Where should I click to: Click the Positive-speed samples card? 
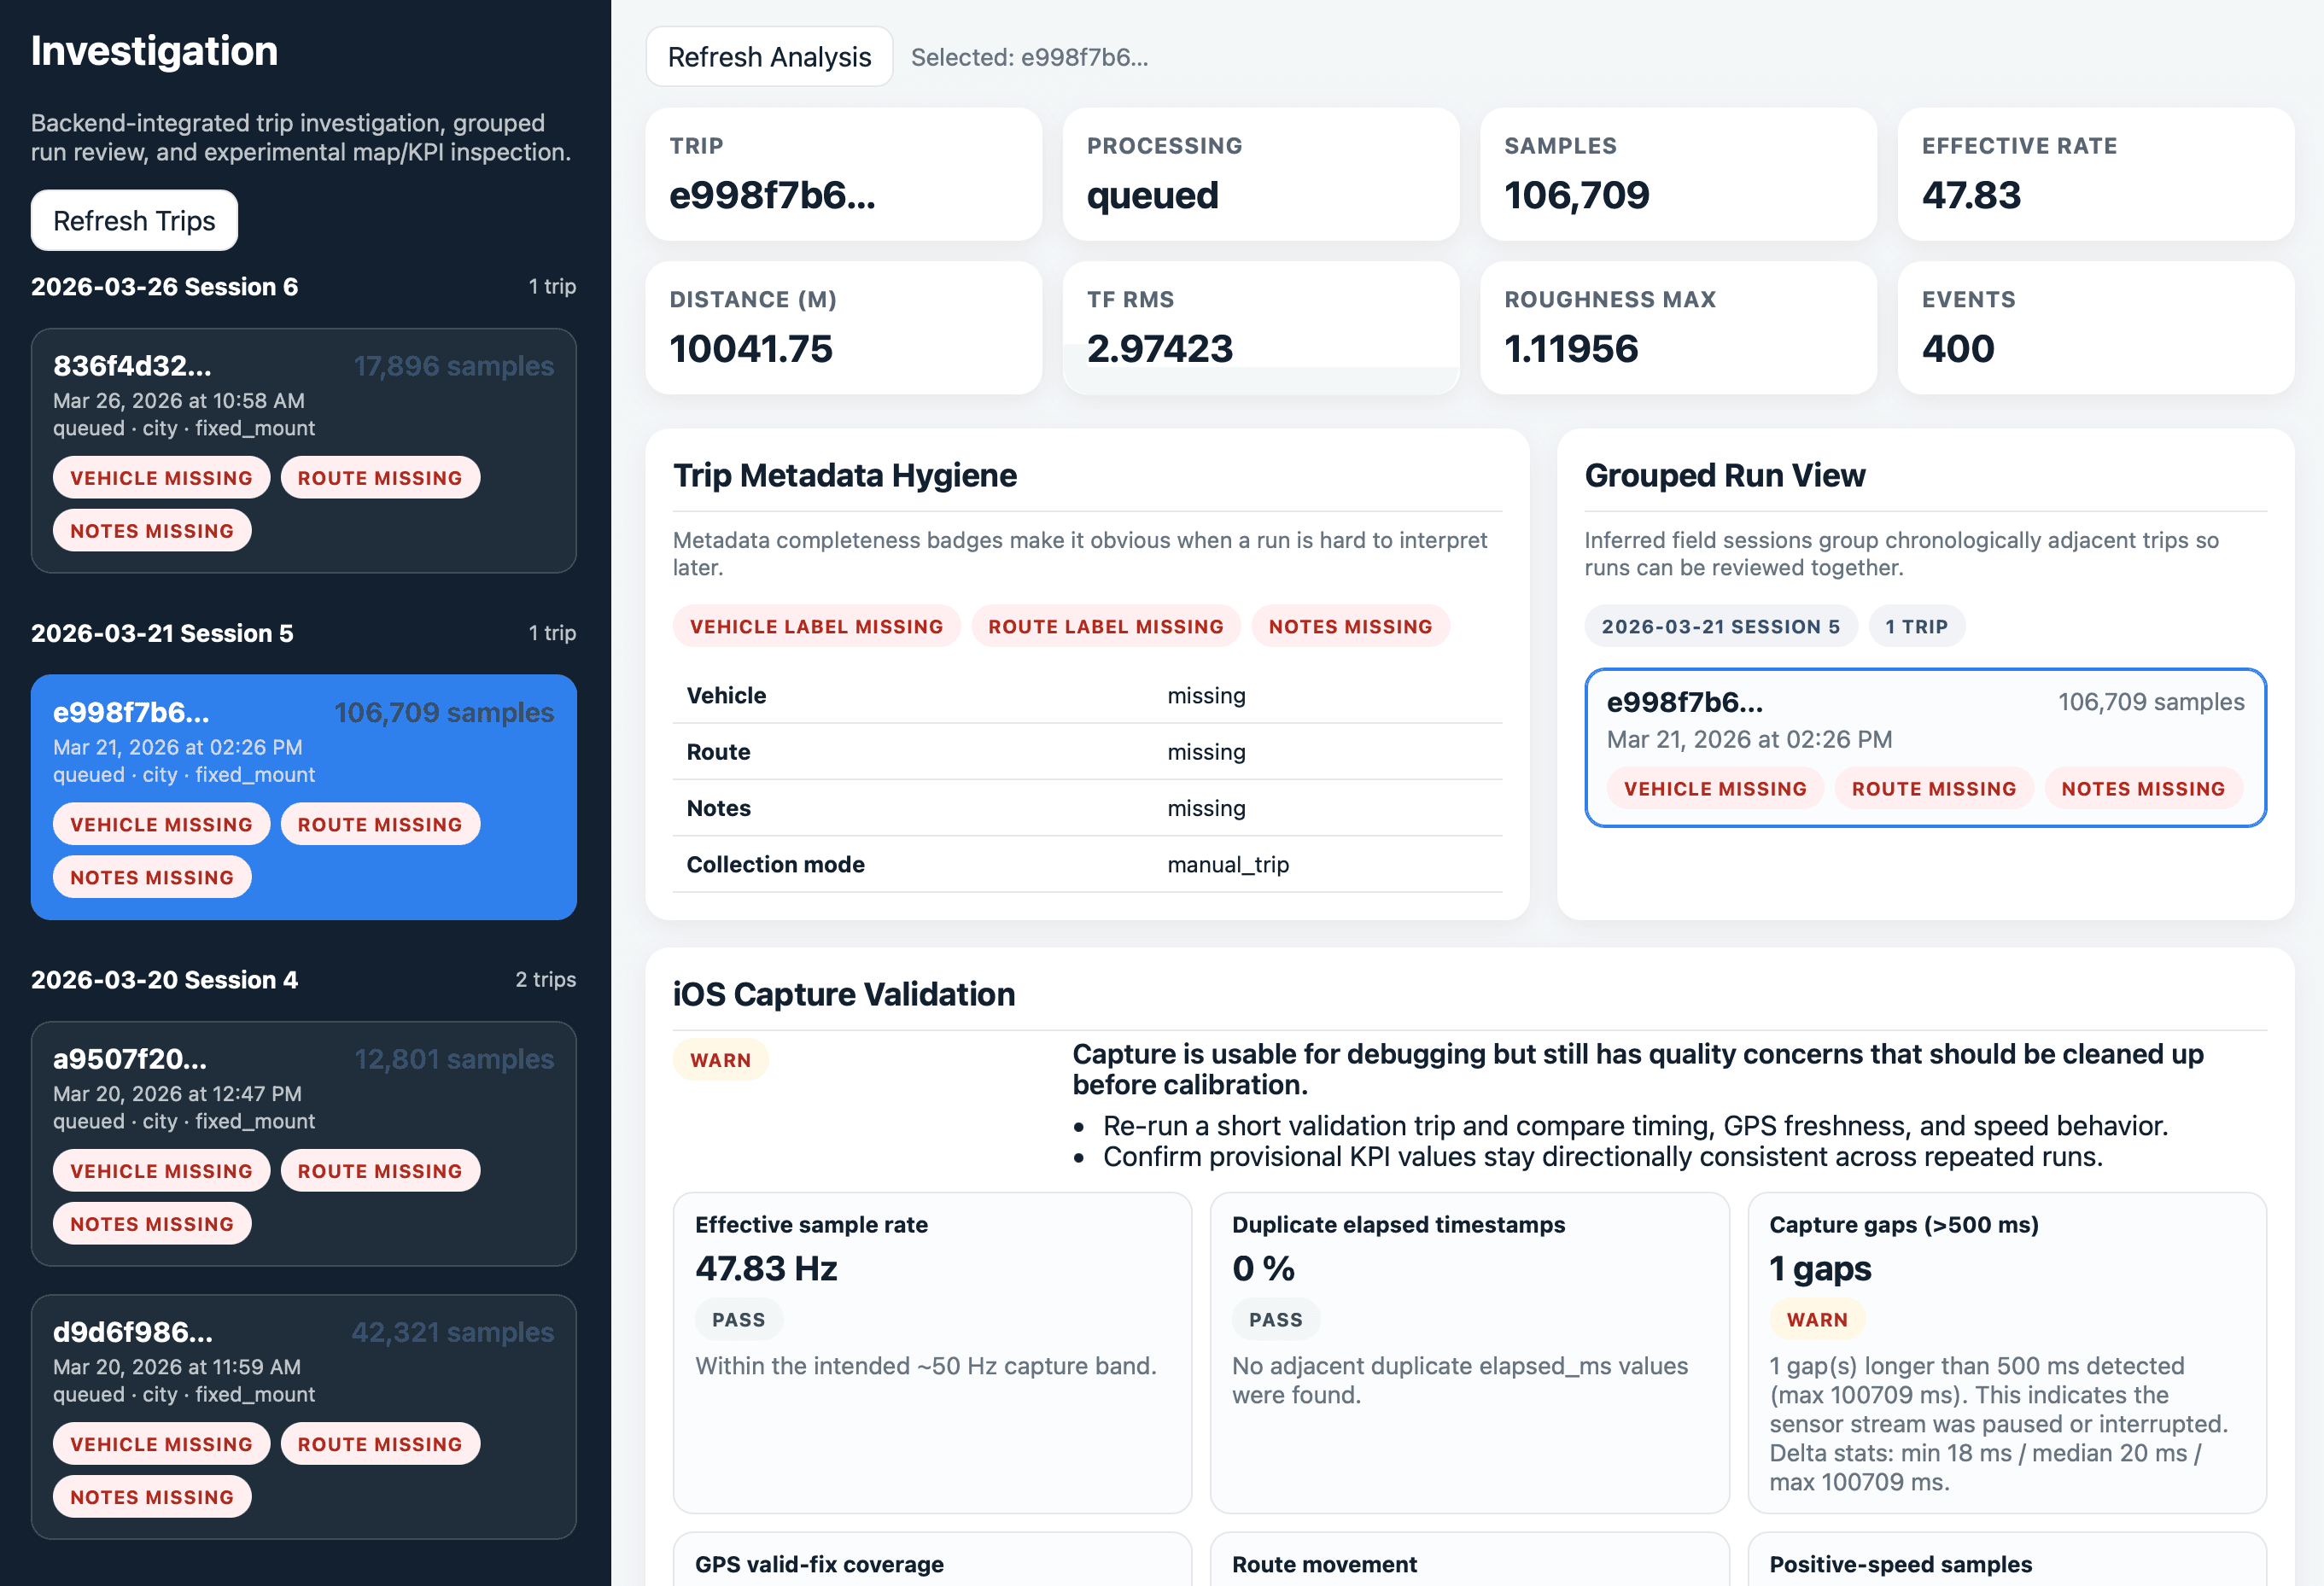(2006, 1559)
